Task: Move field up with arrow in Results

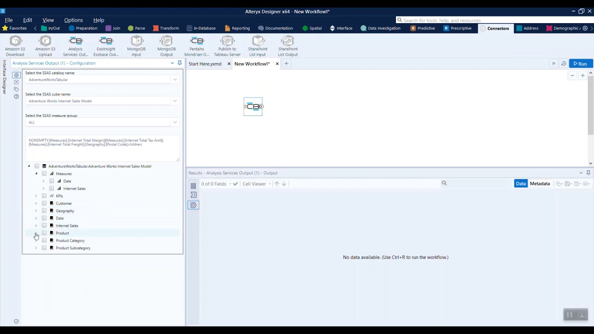Action: point(277,184)
